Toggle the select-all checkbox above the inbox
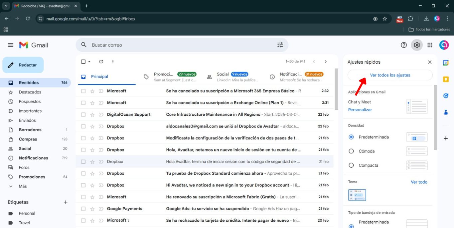Viewport: 454px width, 228px height. pyautogui.click(x=83, y=62)
